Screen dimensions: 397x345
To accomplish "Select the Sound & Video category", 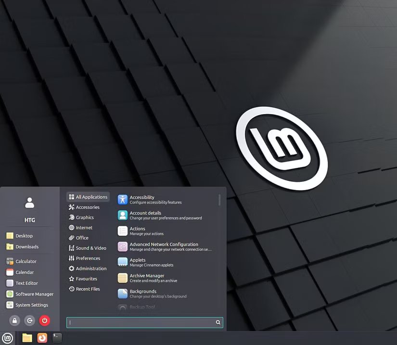I will (x=89, y=248).
